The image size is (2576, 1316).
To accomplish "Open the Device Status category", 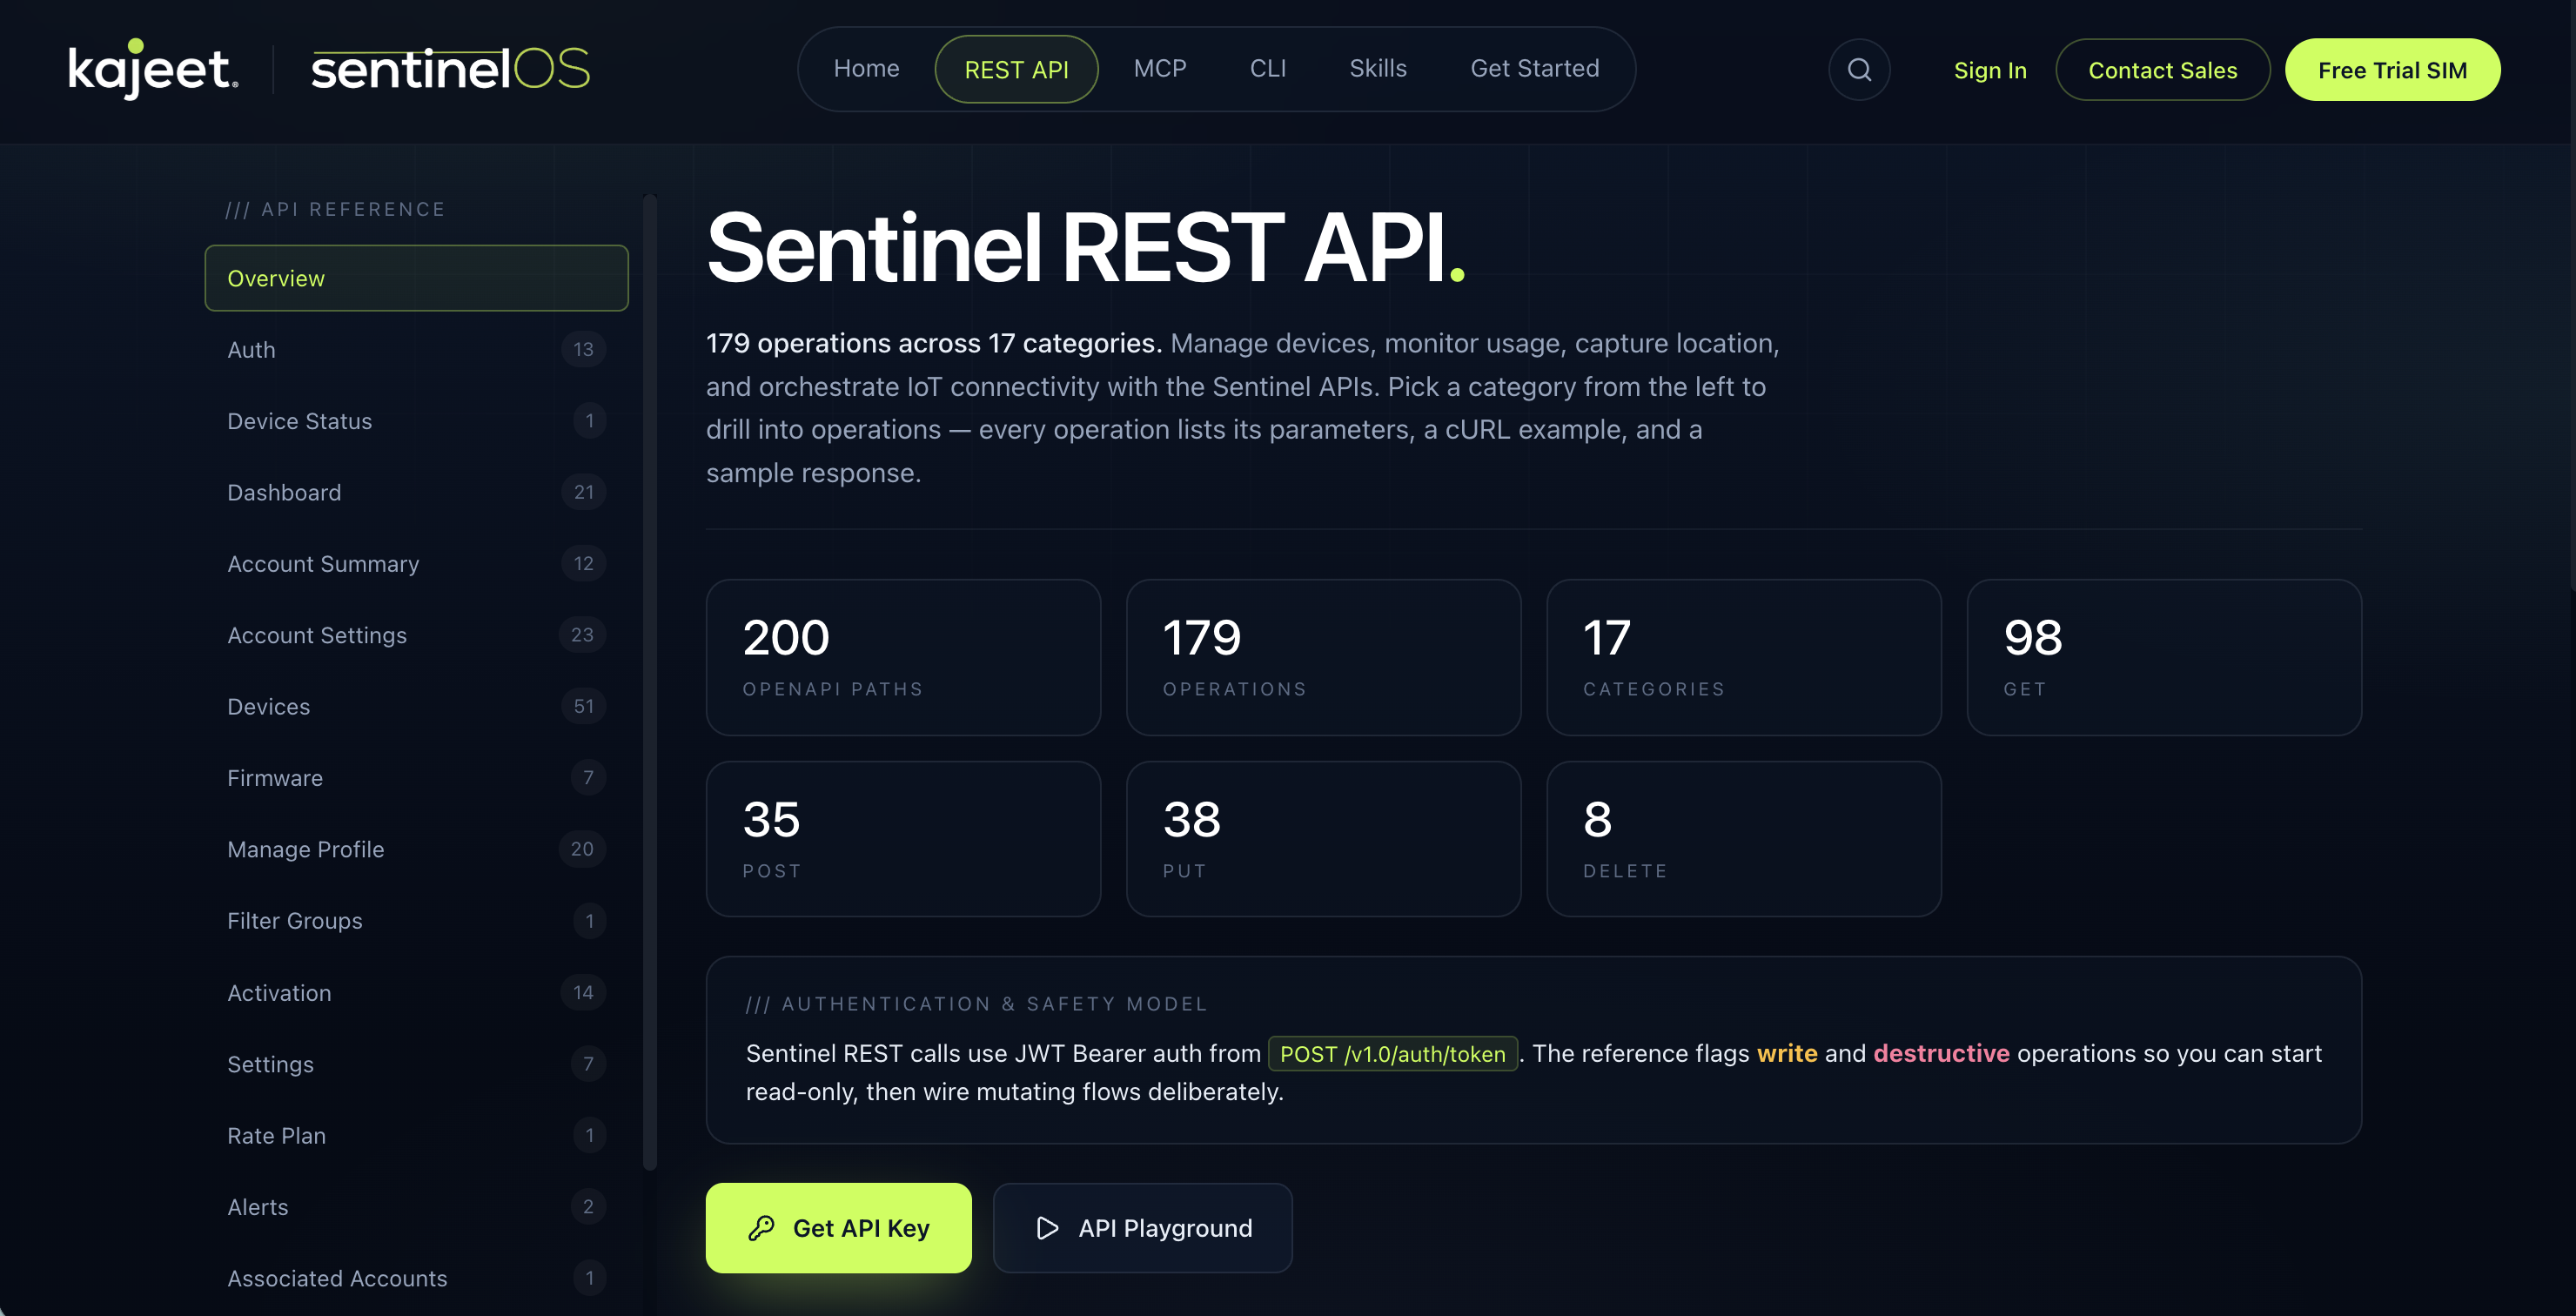I will [x=416, y=421].
